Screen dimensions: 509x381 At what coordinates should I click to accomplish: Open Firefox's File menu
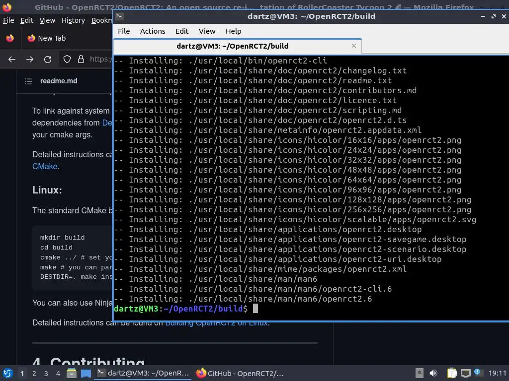(x=8, y=20)
